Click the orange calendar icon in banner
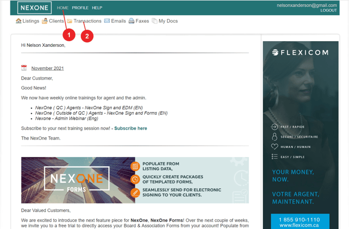This screenshot has height=229, width=349. pyautogui.click(x=135, y=166)
